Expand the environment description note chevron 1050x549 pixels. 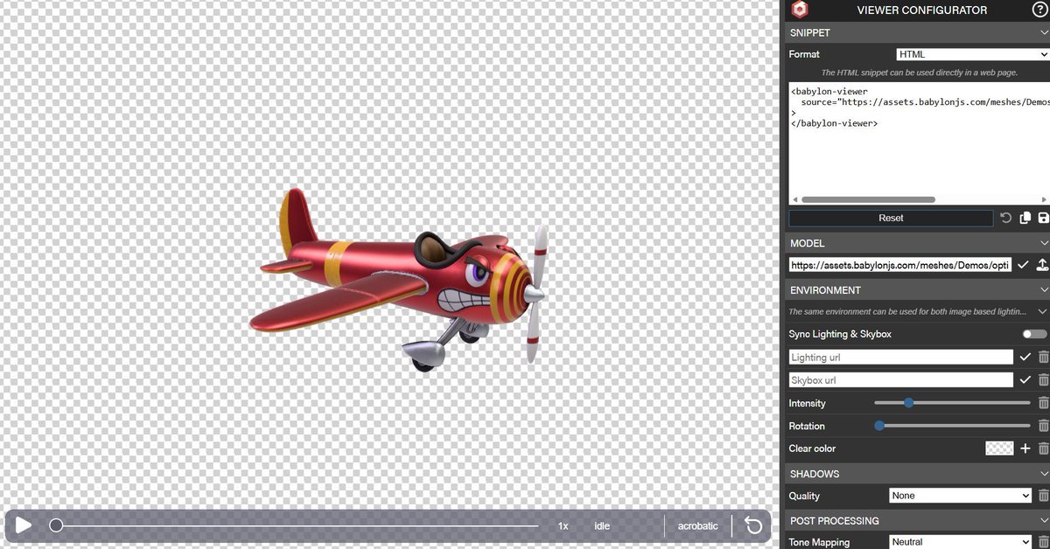tap(1041, 311)
